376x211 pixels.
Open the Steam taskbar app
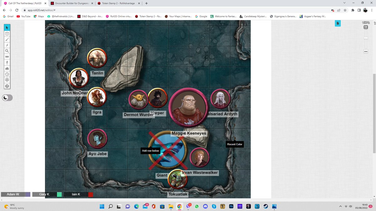pos(266,206)
